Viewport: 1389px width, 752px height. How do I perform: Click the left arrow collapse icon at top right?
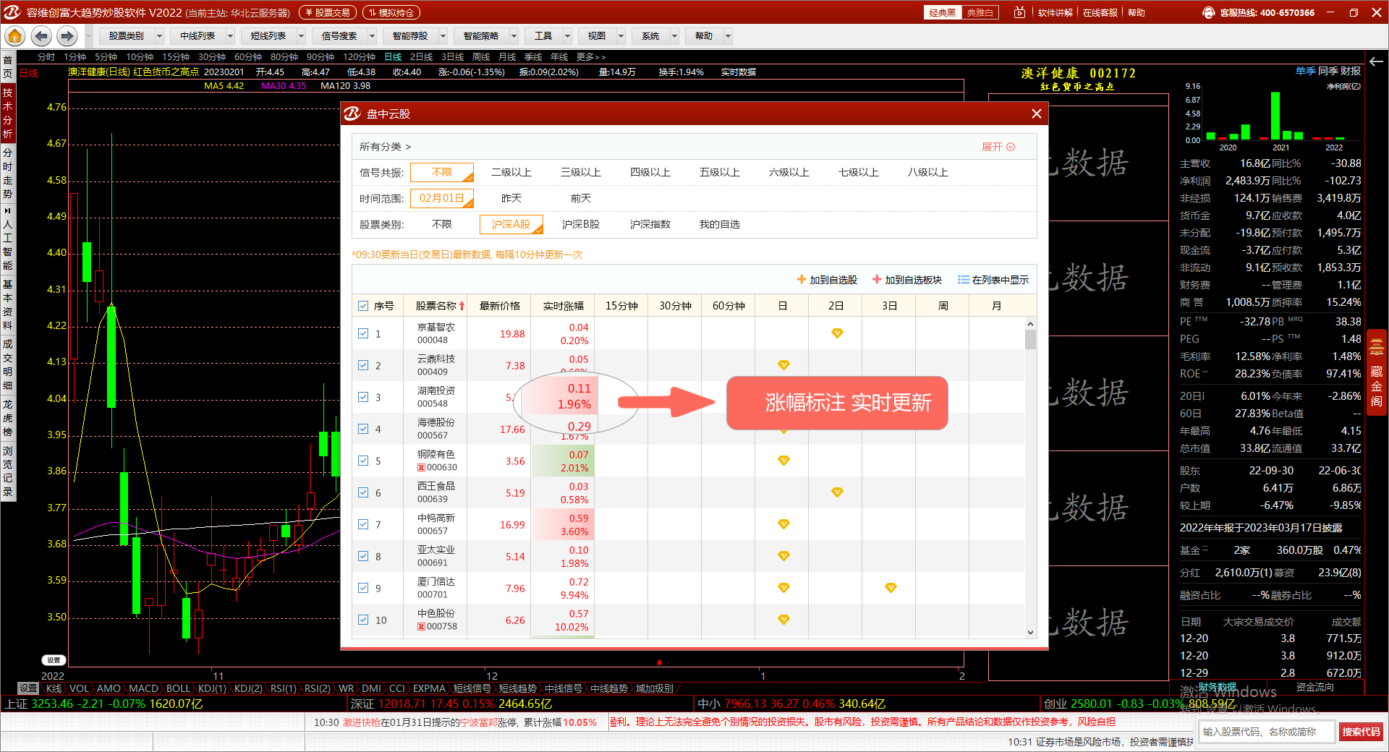pyautogui.click(x=1376, y=61)
